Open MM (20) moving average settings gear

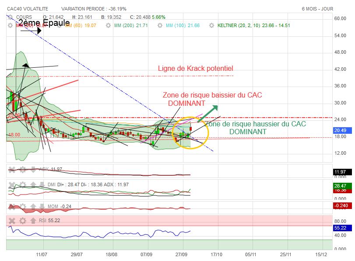[x=10, y=25]
